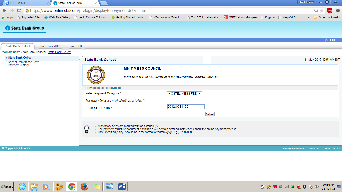Open the NTA National Talent bookmark
The width and height of the screenshot is (342, 192).
pos(165,17)
